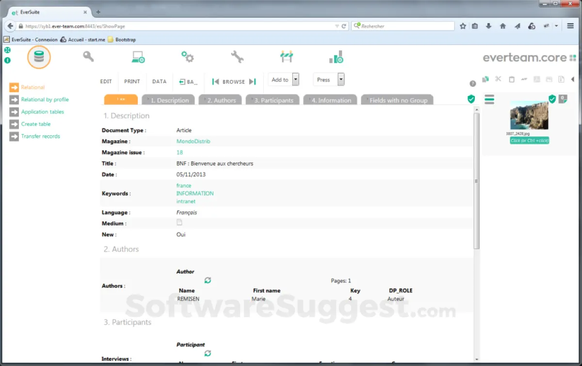Switch to Fields with no Group tab
Screen dimensions: 582x366
[397, 100]
